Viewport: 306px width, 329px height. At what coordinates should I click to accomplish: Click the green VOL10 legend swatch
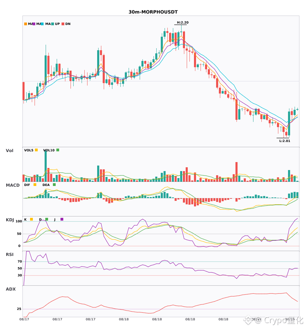(58, 150)
